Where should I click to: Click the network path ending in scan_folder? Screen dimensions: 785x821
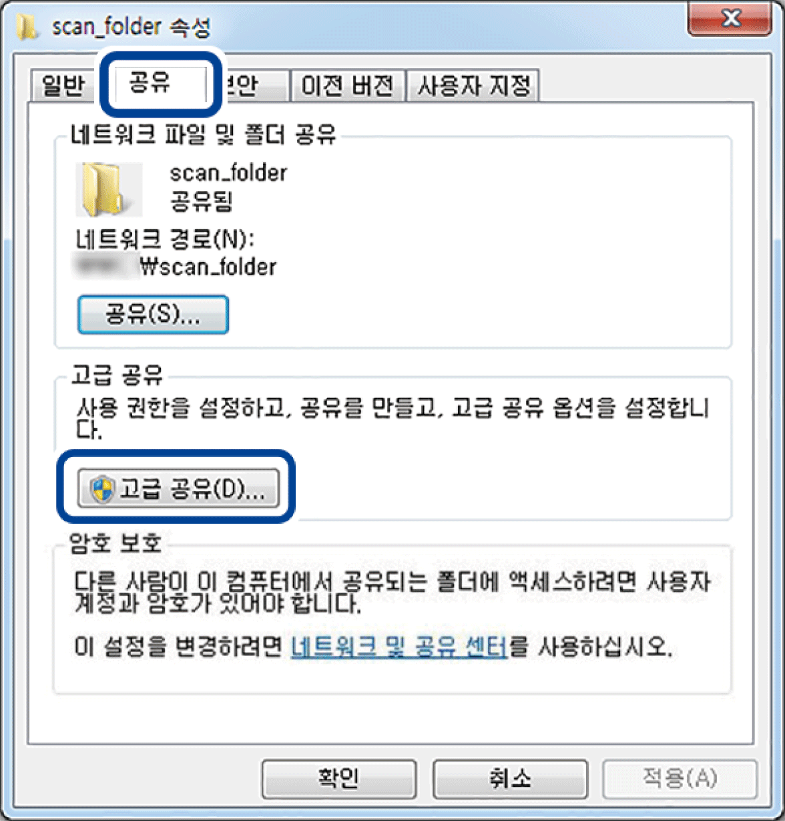point(176,268)
